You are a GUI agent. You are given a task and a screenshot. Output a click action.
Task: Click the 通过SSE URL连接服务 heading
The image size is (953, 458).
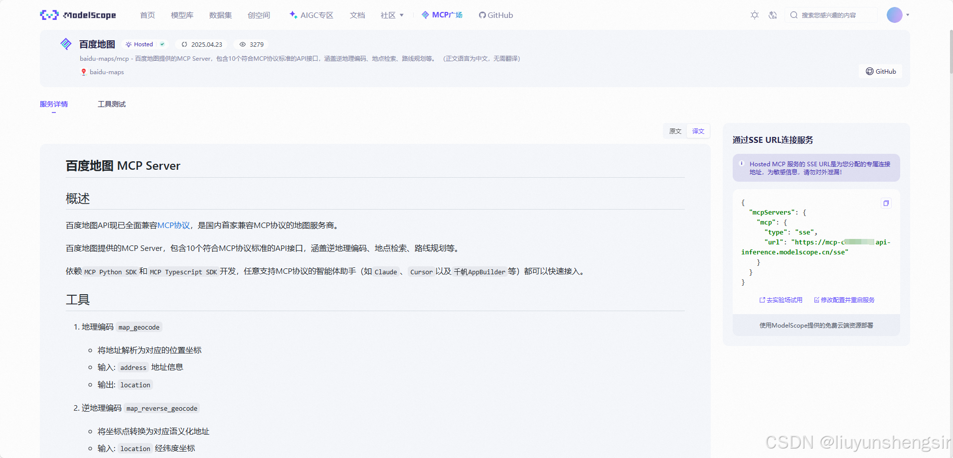[773, 140]
